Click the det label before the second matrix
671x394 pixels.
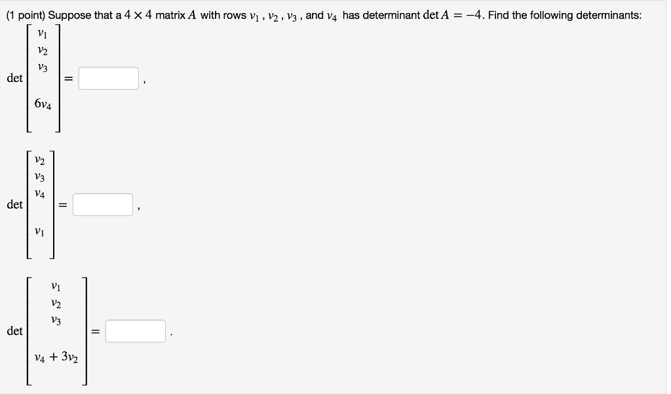(14, 205)
